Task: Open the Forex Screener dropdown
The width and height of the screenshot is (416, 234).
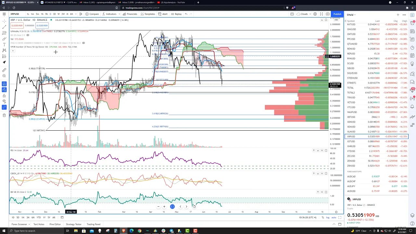Action: (x=20, y=224)
